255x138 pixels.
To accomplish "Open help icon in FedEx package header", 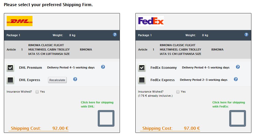I will 246,35.
